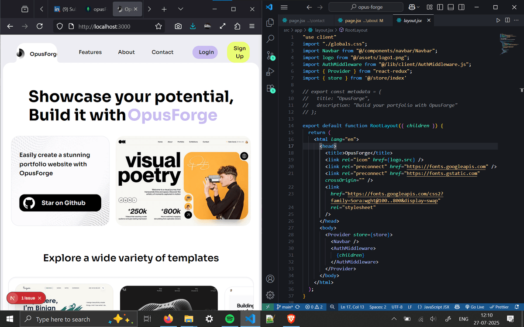Change LF end of line sequence
This screenshot has height=327, width=524.
[x=410, y=307]
